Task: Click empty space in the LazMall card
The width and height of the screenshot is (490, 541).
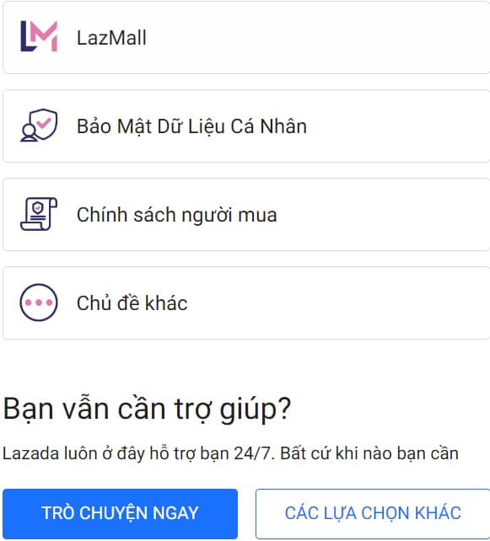Action: (x=310, y=37)
